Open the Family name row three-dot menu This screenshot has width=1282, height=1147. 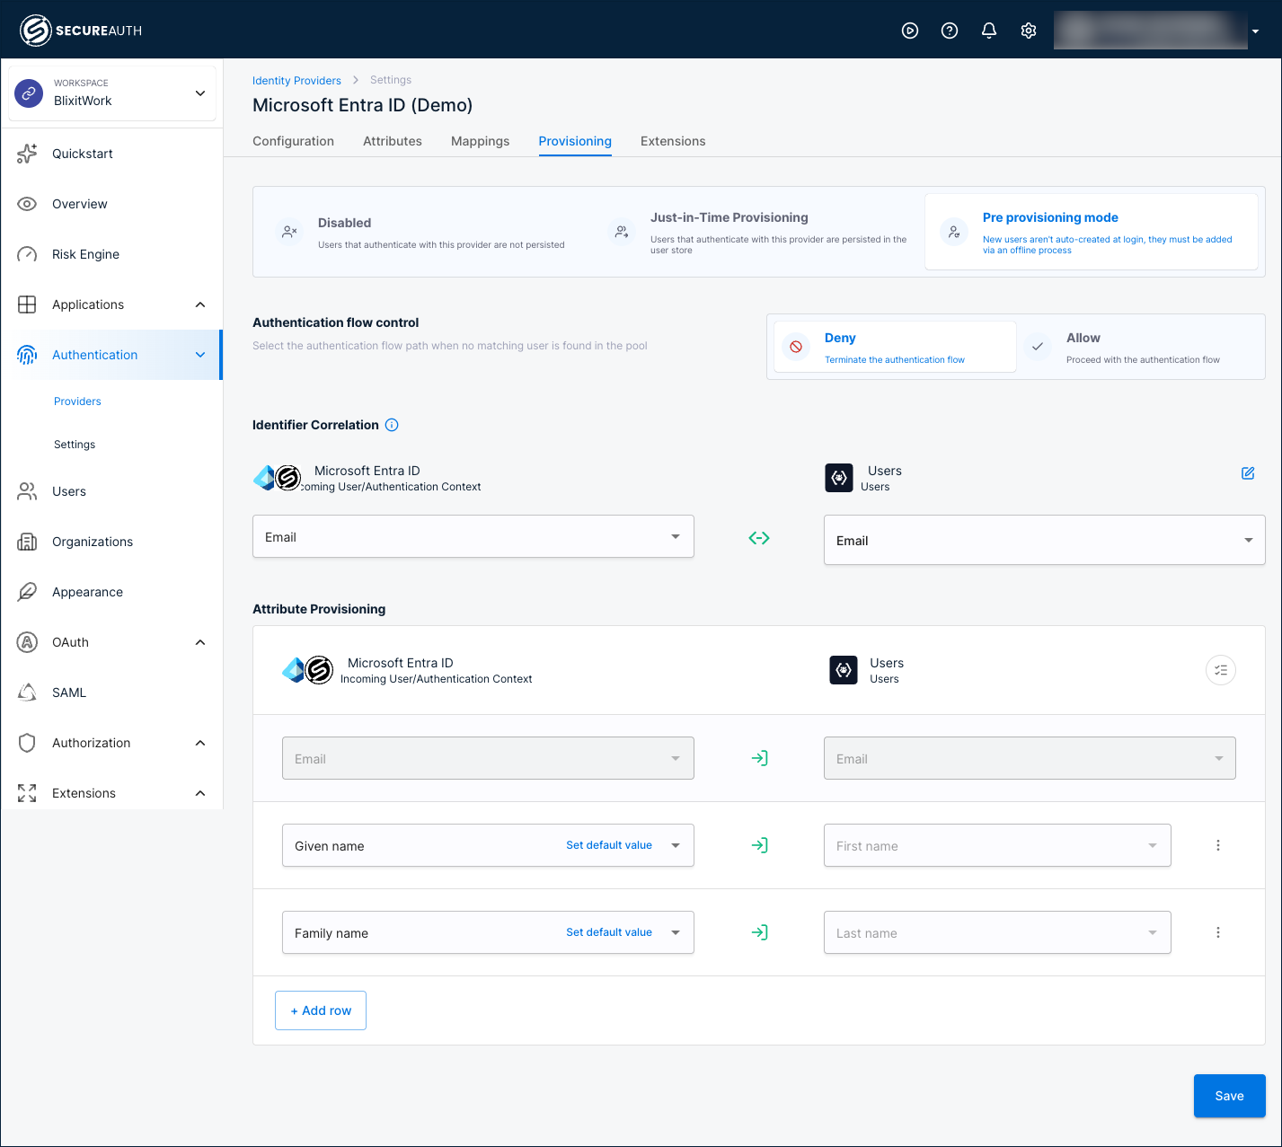tap(1218, 932)
